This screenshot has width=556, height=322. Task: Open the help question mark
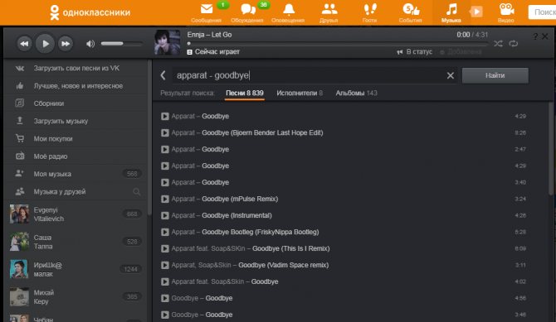(x=535, y=36)
